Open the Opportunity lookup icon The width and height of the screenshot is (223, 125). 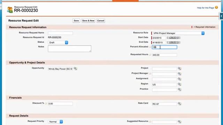(75, 69)
